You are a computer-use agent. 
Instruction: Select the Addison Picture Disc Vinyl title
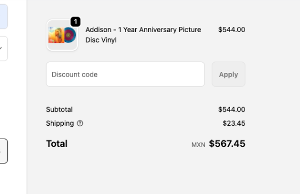coord(143,35)
